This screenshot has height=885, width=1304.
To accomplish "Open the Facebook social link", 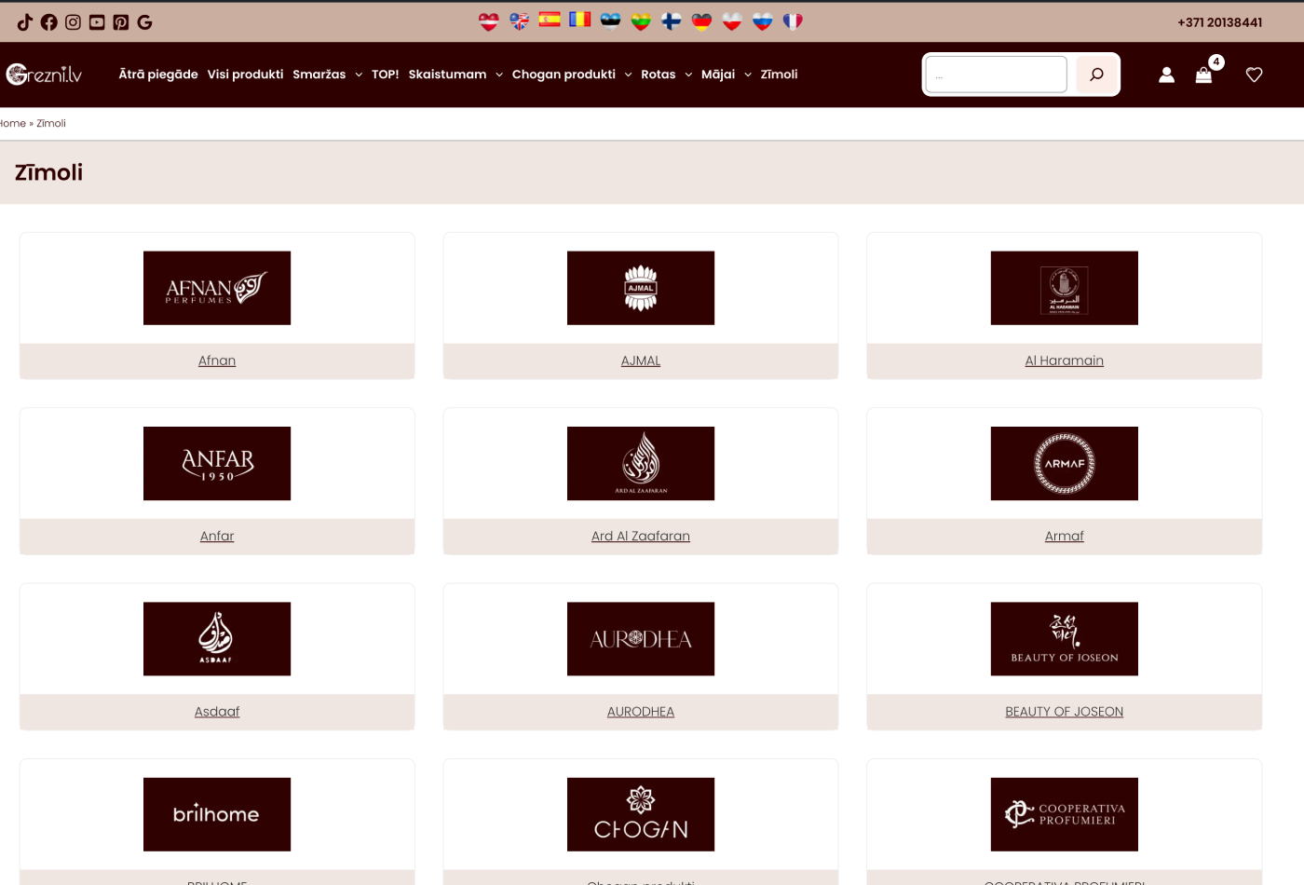I will click(x=49, y=22).
